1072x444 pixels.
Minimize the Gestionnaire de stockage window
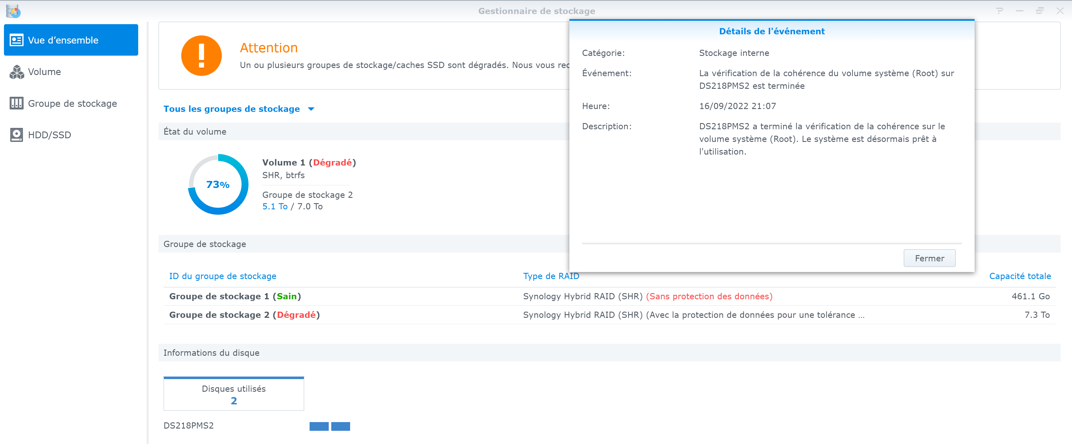(1020, 11)
